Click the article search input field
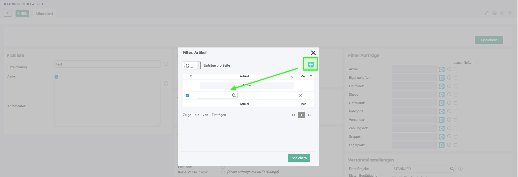Viewport: 518px width, 177px height. click(x=214, y=95)
